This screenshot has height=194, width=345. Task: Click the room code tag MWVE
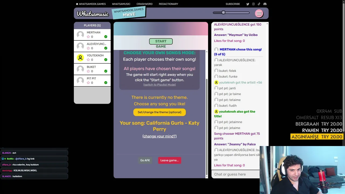[129, 12]
